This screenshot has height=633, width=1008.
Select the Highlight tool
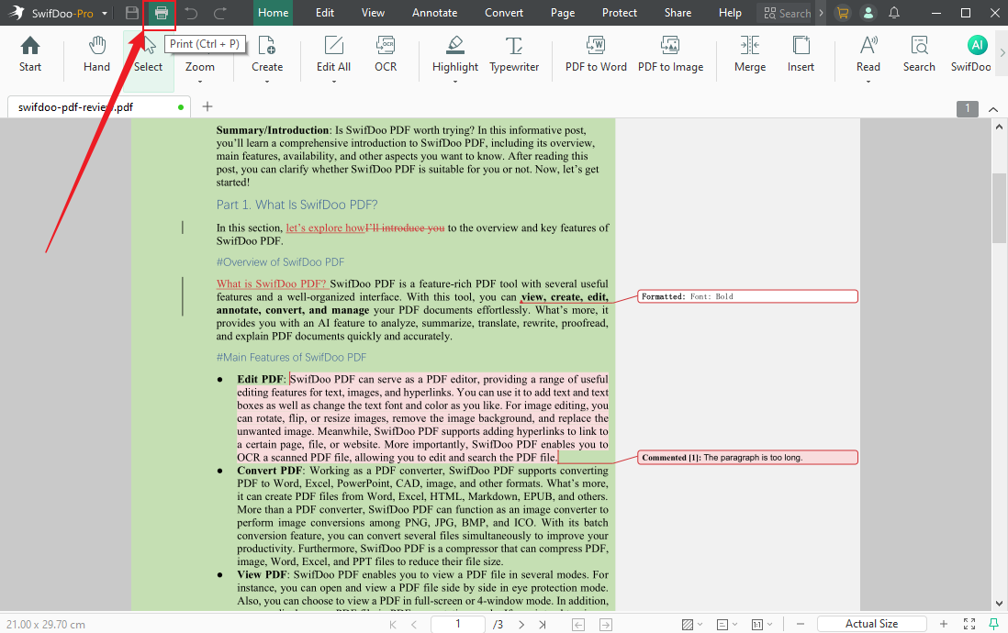(x=454, y=53)
